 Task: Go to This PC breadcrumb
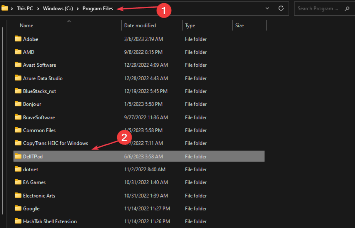(x=25, y=9)
